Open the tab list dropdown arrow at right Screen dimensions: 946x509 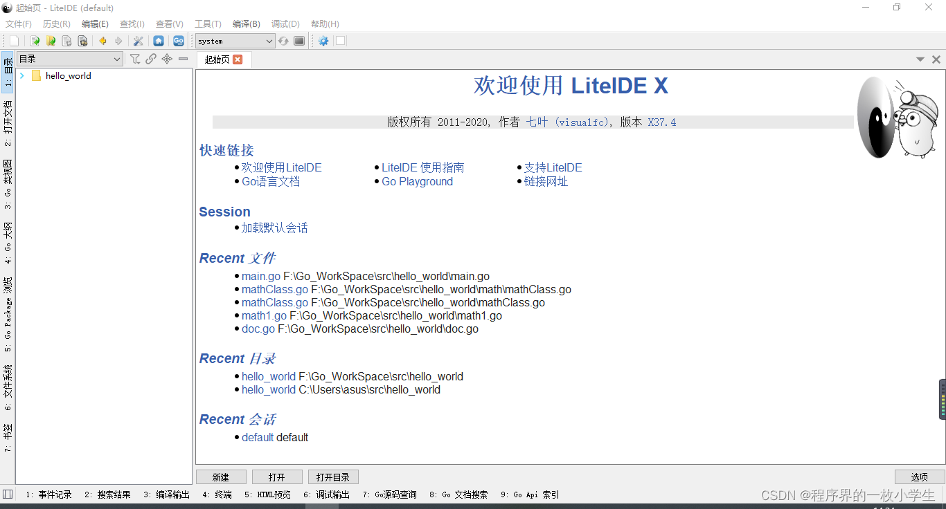[x=920, y=59]
